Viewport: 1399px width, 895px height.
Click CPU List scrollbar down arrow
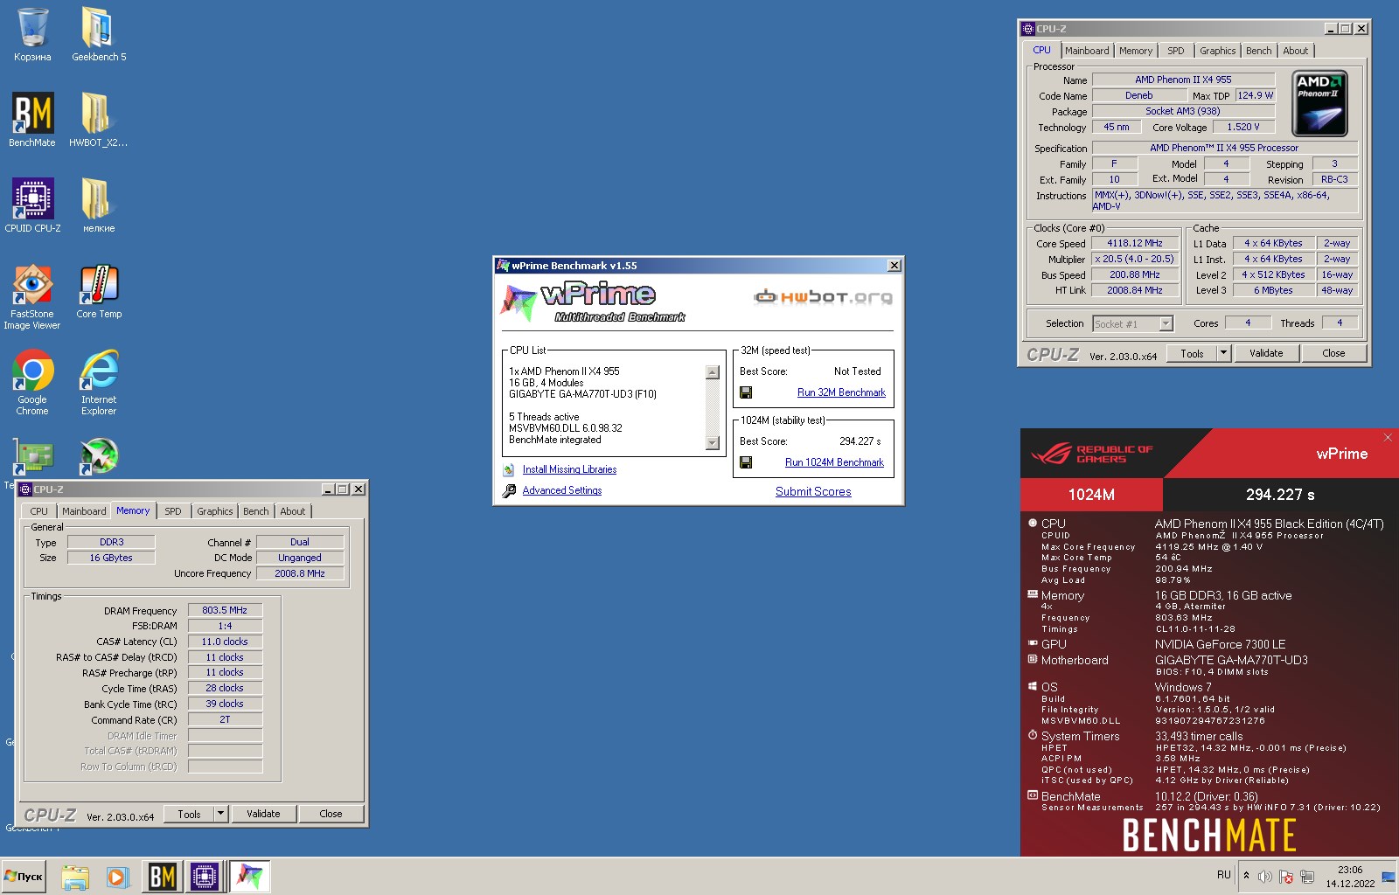click(713, 443)
